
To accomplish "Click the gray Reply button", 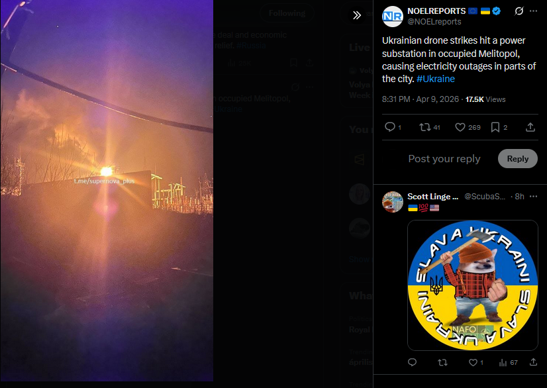I will [x=517, y=159].
